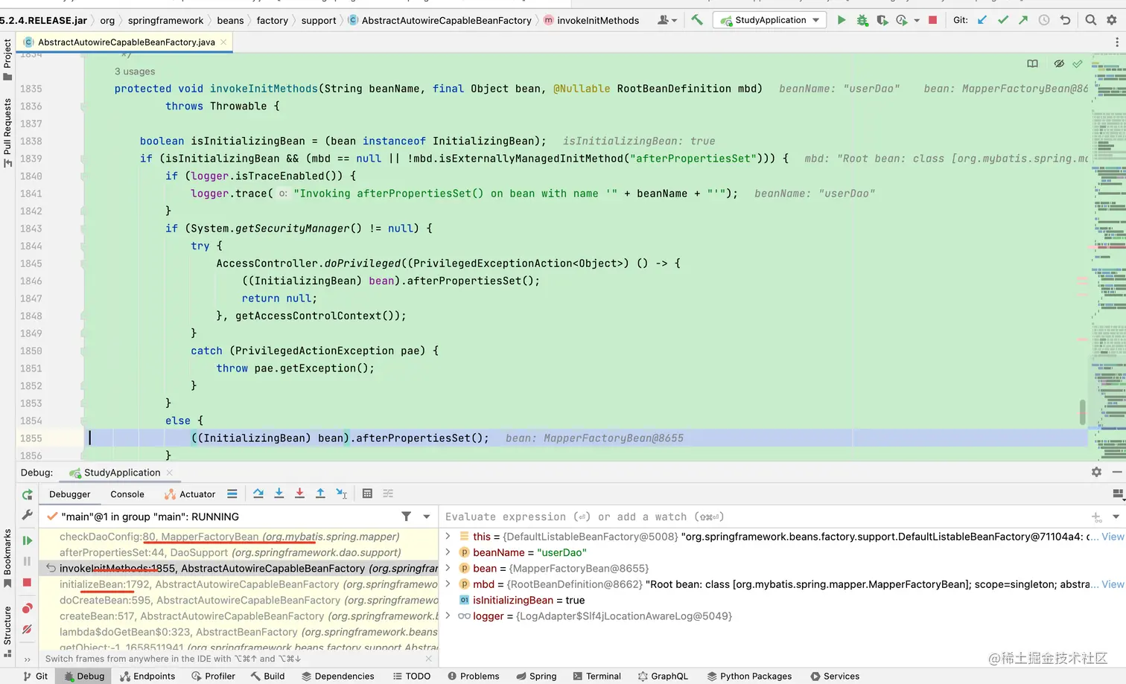Open the Profiler tool window

click(x=213, y=676)
